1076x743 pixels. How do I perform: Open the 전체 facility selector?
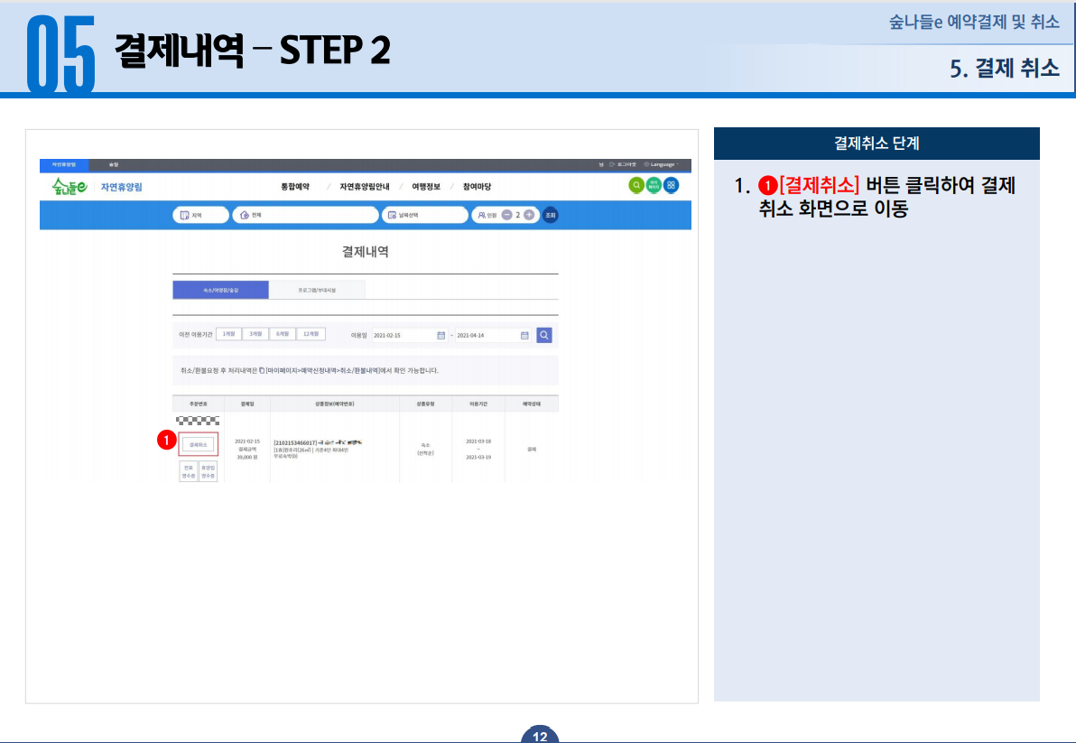[x=305, y=216]
